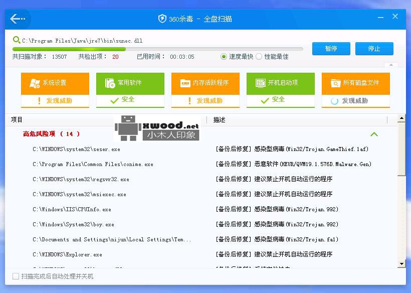The height and width of the screenshot is (293, 411).
Task: Click the 内存活跃程序 memory icon
Action: pyautogui.click(x=185, y=83)
